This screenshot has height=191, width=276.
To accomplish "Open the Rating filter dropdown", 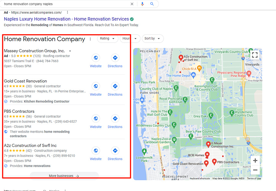I will [x=107, y=38].
